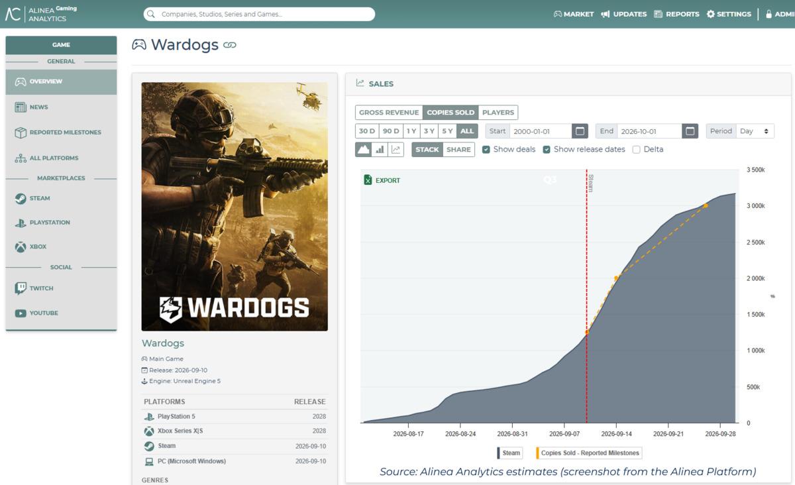This screenshot has width=795, height=485.
Task: Toggle Copies Sold - Reported Milestones legend
Action: pos(589,453)
